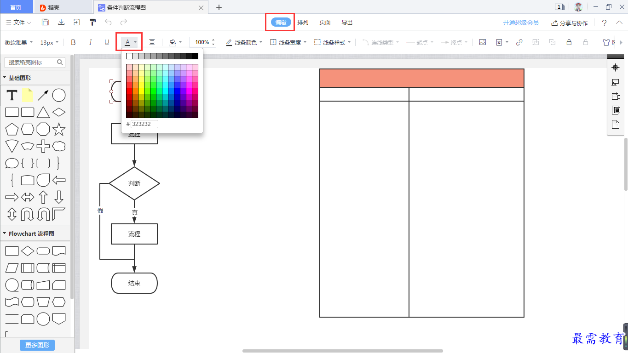Image resolution: width=628 pixels, height=353 pixels.
Task: Switch to the 页面 tab
Action: tap(325, 22)
